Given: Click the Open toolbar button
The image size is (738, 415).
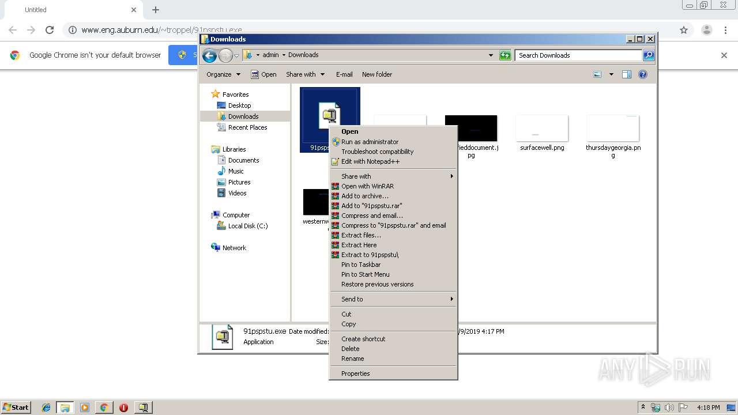Looking at the screenshot, I should (264, 74).
